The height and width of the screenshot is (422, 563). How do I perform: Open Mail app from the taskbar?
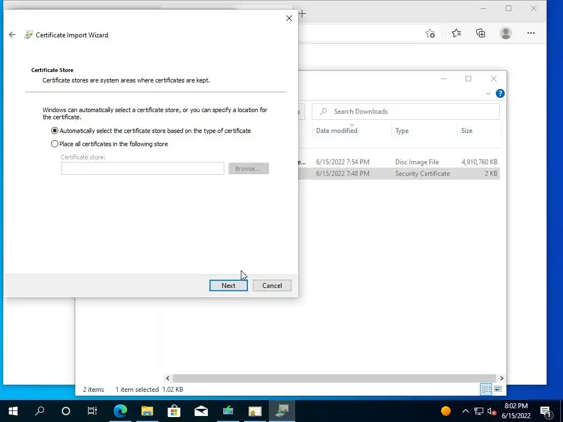pos(201,411)
